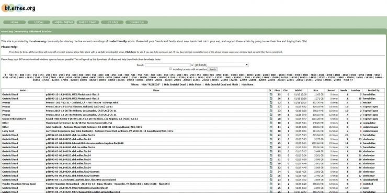387x193 pixels.
Task: Download icon for John Kadlecik Ardmore row
Action: [x=271, y=127]
